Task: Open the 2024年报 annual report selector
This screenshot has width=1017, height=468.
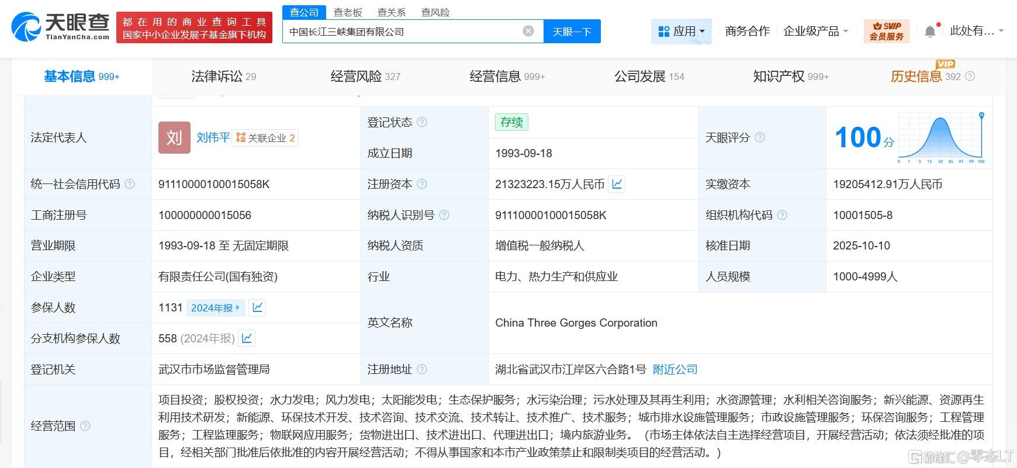Action: point(216,307)
